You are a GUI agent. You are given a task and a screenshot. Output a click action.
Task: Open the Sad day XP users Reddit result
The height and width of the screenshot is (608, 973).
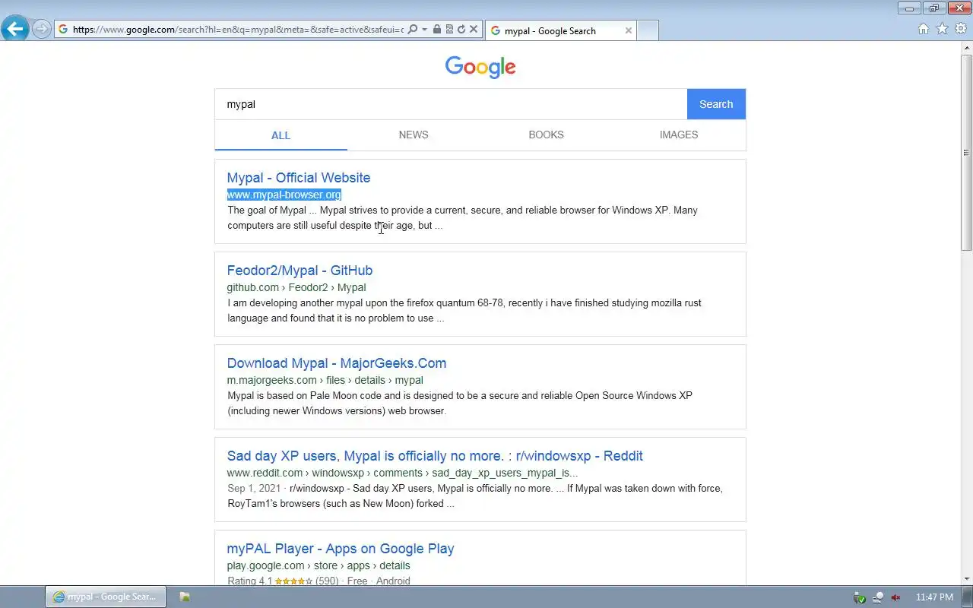pyautogui.click(x=435, y=456)
